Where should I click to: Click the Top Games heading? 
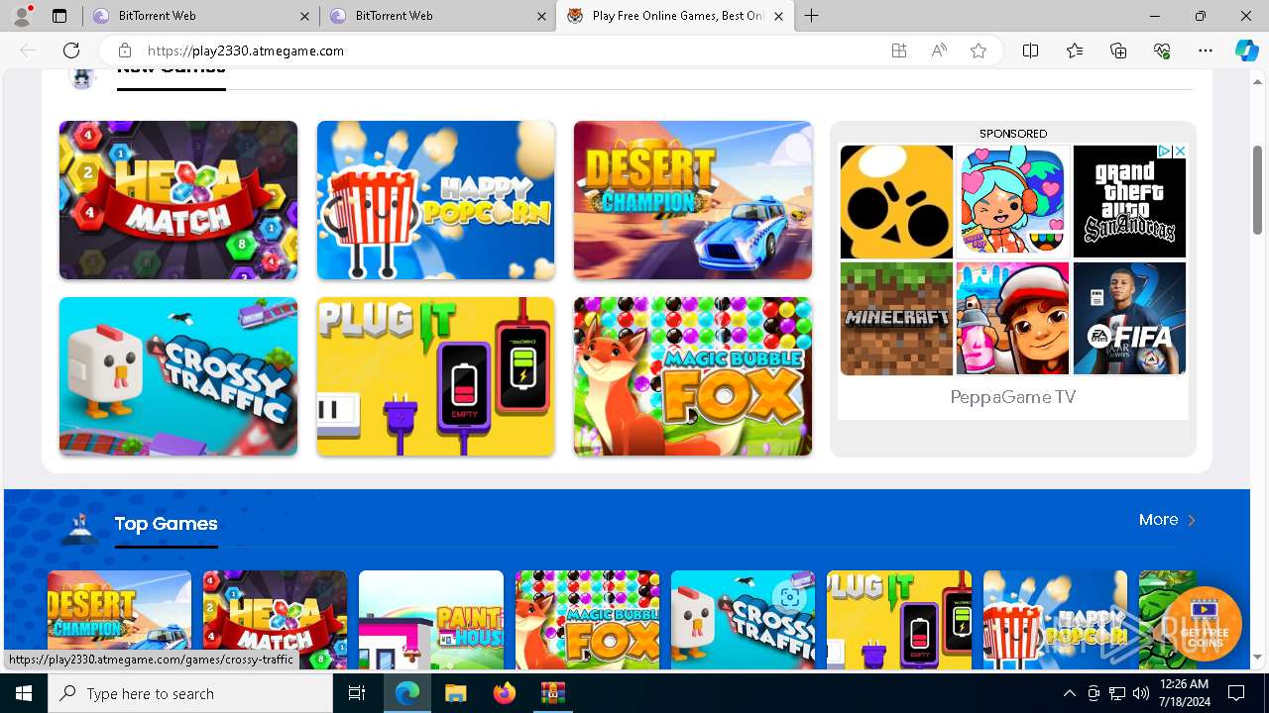[166, 524]
